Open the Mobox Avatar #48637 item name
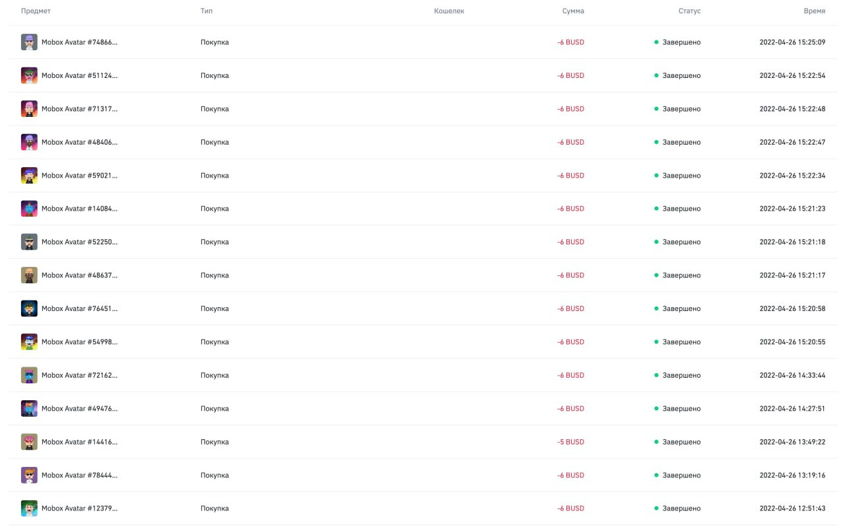845x531 pixels. coord(79,275)
